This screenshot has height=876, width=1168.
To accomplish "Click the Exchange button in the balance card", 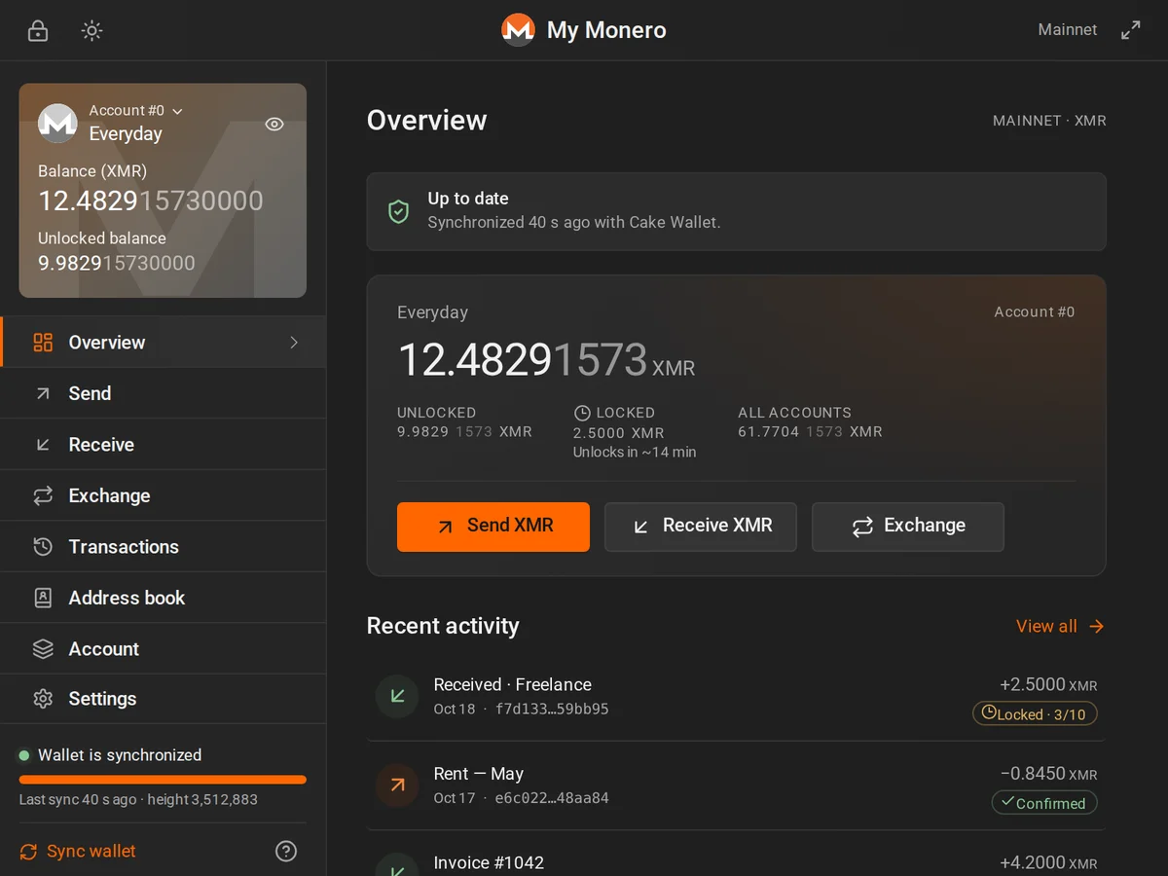I will pyautogui.click(x=908, y=527).
